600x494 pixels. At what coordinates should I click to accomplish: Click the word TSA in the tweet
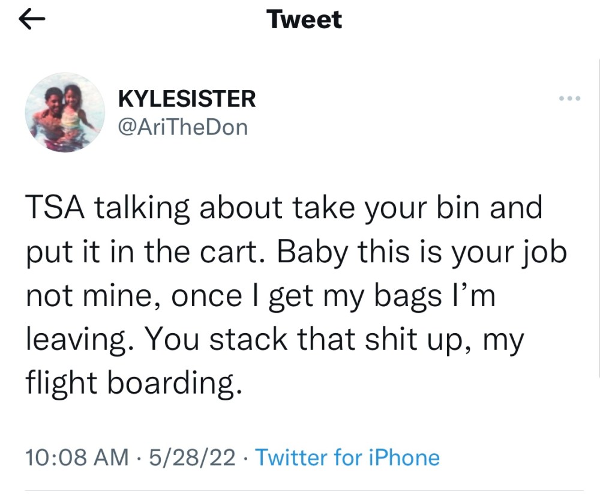coord(55,208)
